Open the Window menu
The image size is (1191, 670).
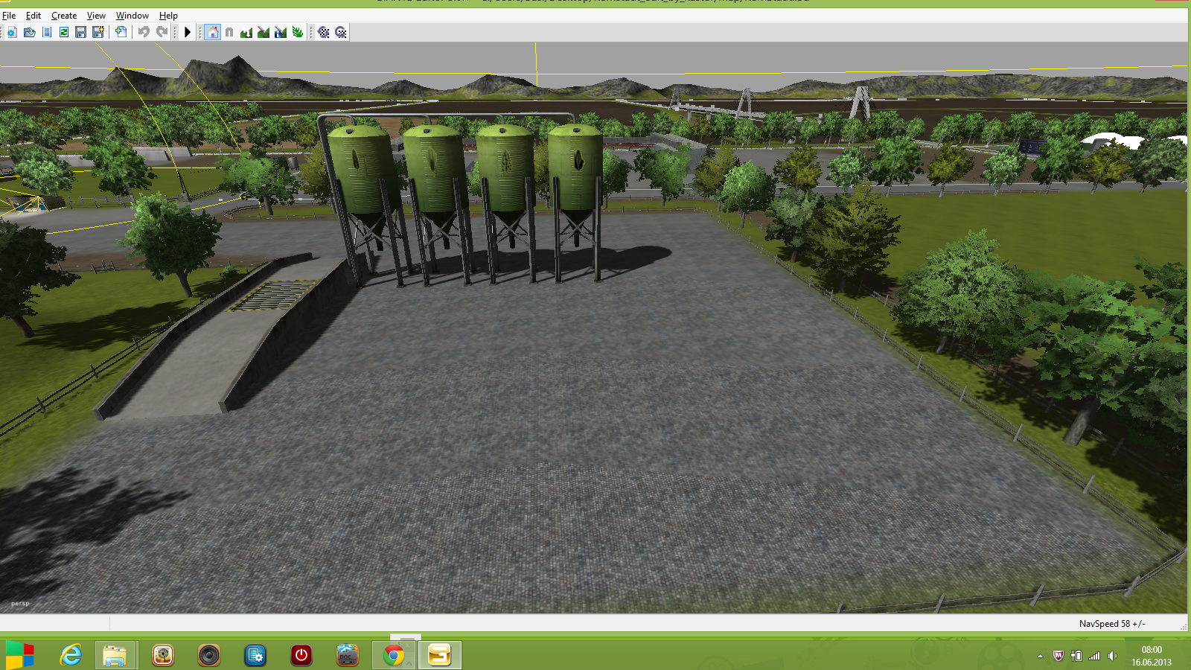(x=132, y=15)
